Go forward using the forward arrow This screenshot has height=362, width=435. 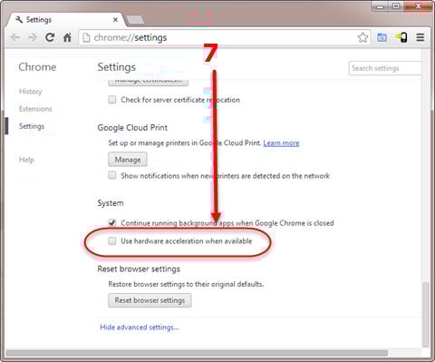pyautogui.click(x=33, y=37)
